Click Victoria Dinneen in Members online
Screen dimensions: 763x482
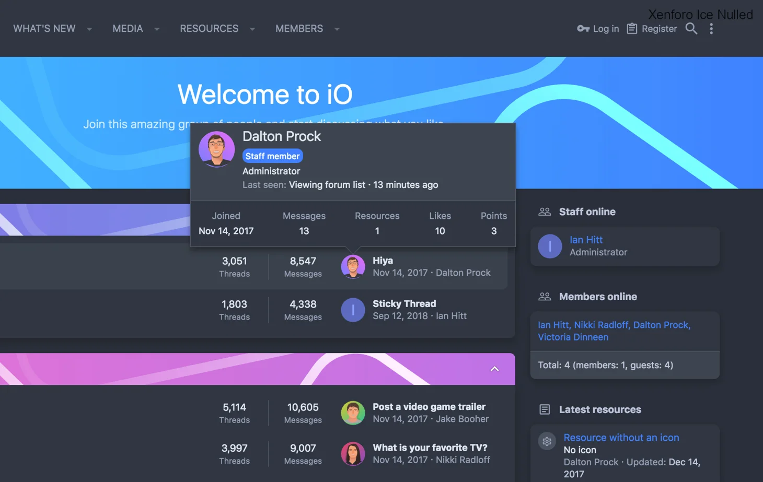tap(573, 337)
